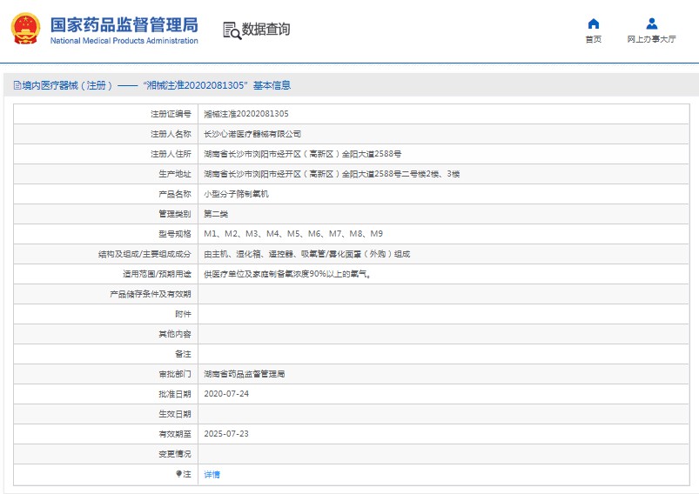699x494 pixels.
Task: Click the 网上办事大厅 user icon
Action: (x=651, y=23)
